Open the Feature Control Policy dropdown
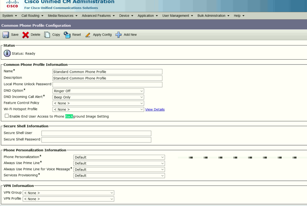The height and width of the screenshot is (206, 307). [98, 103]
